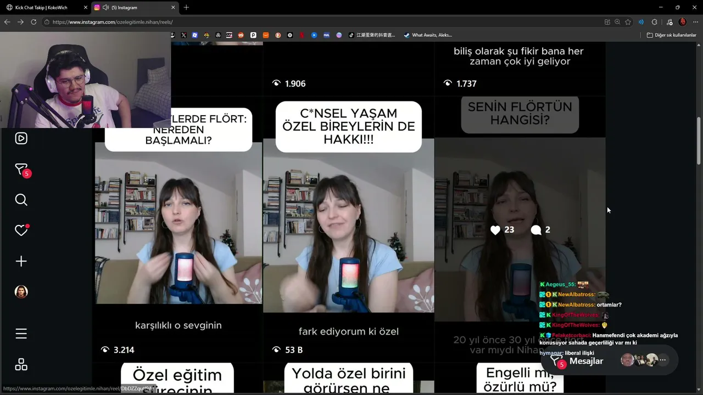This screenshot has height=395, width=703.
Task: Open the Meta apps grid icon
Action: (21, 364)
